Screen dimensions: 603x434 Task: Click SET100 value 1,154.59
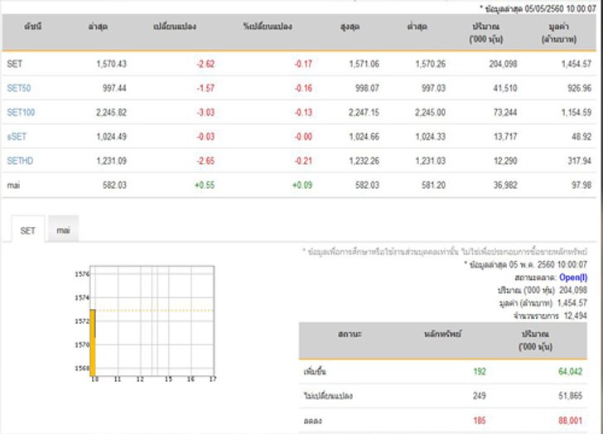[576, 113]
